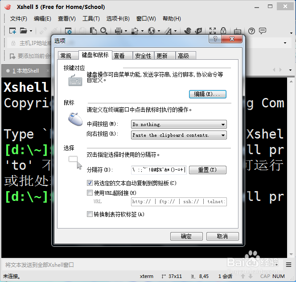The height and width of the screenshot is (282, 296).
Task: Switch to the 更新 tab
Action: 164,56
